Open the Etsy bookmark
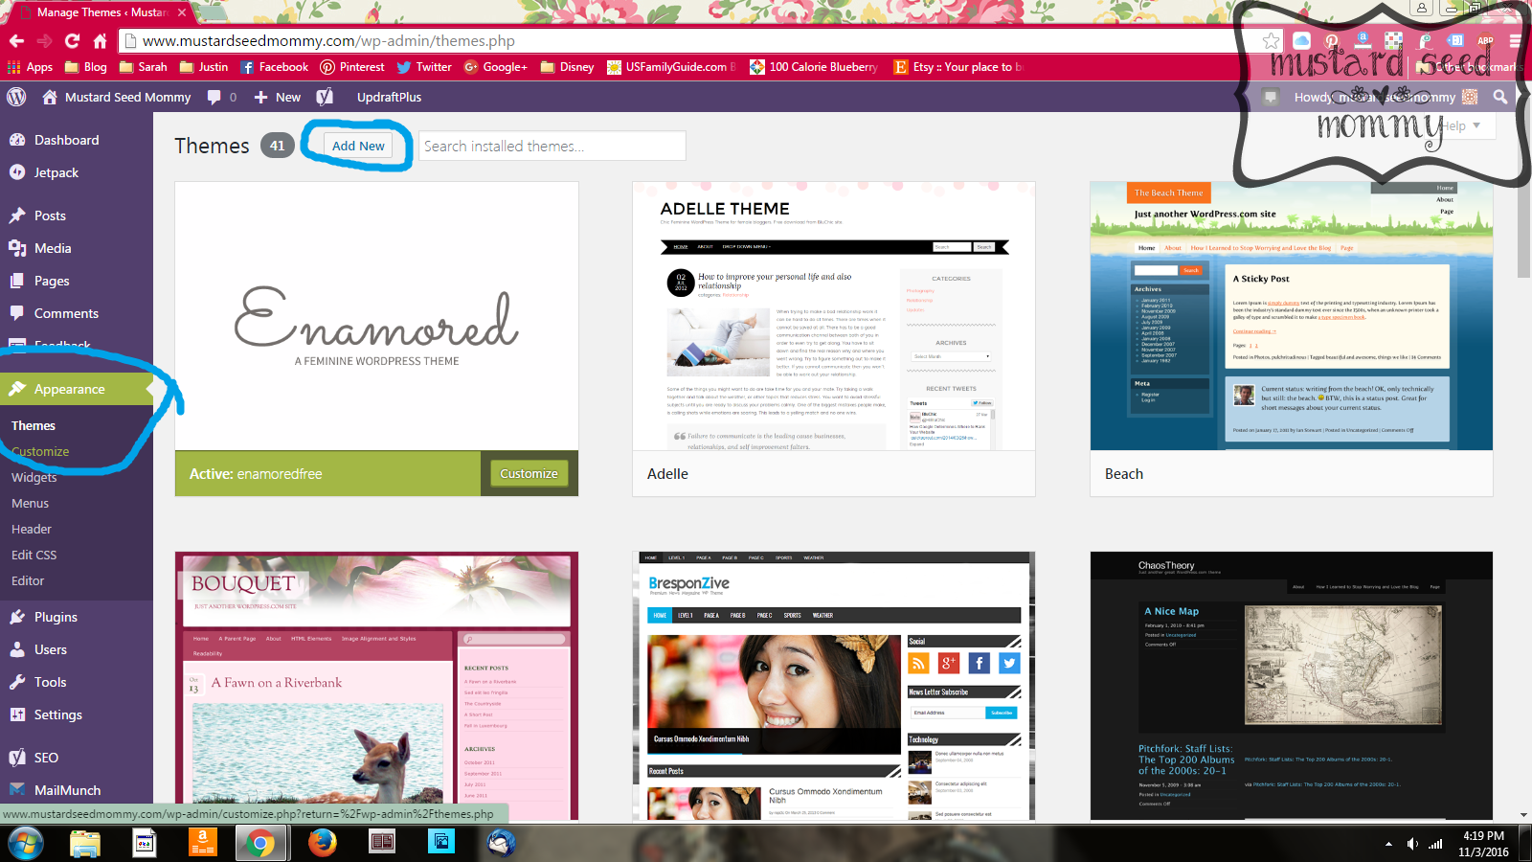 (x=958, y=67)
